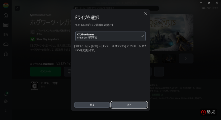The height and width of the screenshot is (120, 221).
Task: Open notifications bell icon
Action: [6, 94]
